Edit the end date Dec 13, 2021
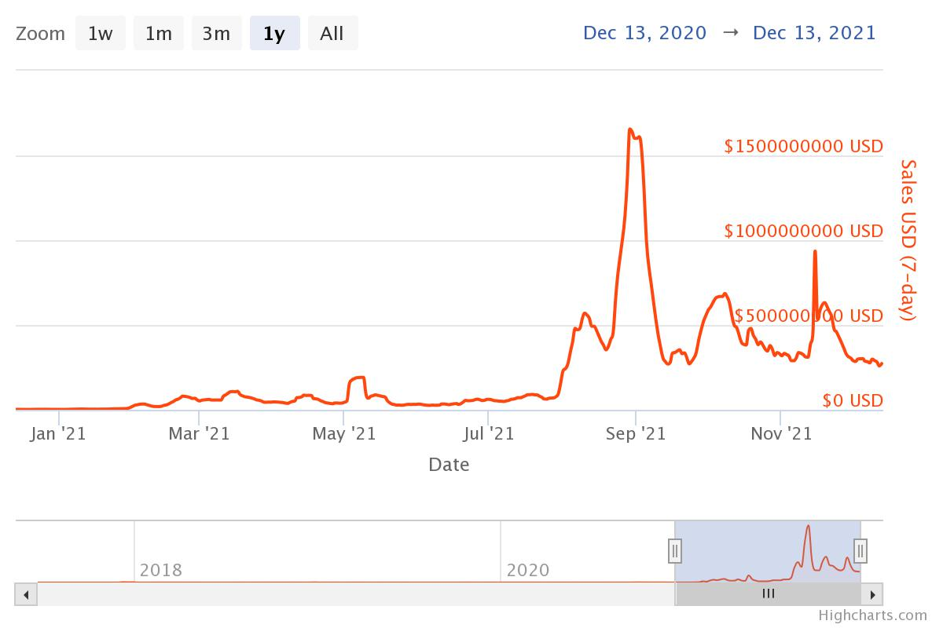Screen dimensions: 943x628 tap(814, 33)
